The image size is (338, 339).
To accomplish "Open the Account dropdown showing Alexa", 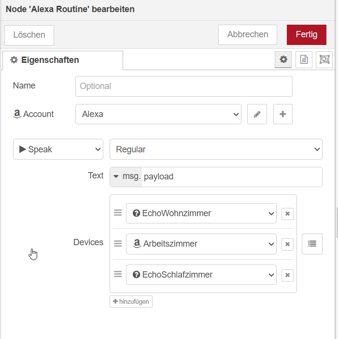I will pyautogui.click(x=158, y=114).
